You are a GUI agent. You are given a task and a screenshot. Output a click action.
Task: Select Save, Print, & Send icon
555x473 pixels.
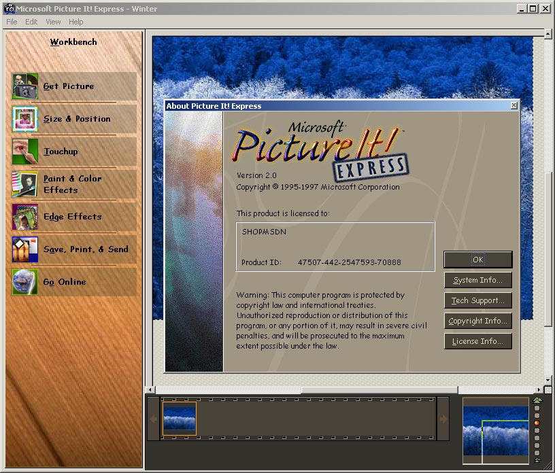[x=24, y=249]
